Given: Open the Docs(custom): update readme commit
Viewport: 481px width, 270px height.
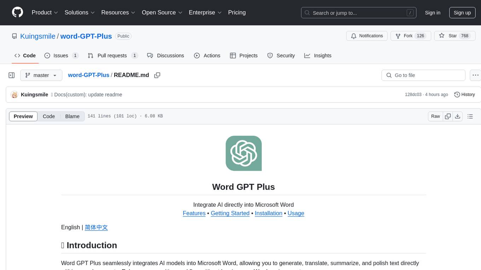Looking at the screenshot, I should [88, 95].
